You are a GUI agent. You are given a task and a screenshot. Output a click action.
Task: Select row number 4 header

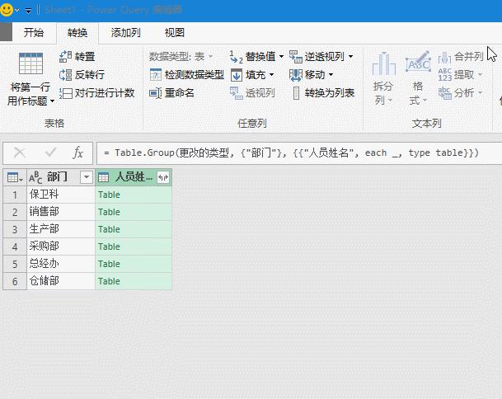click(x=15, y=246)
